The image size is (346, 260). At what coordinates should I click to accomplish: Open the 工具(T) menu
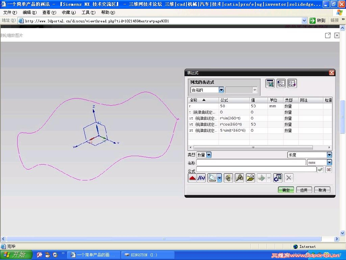[89, 13]
